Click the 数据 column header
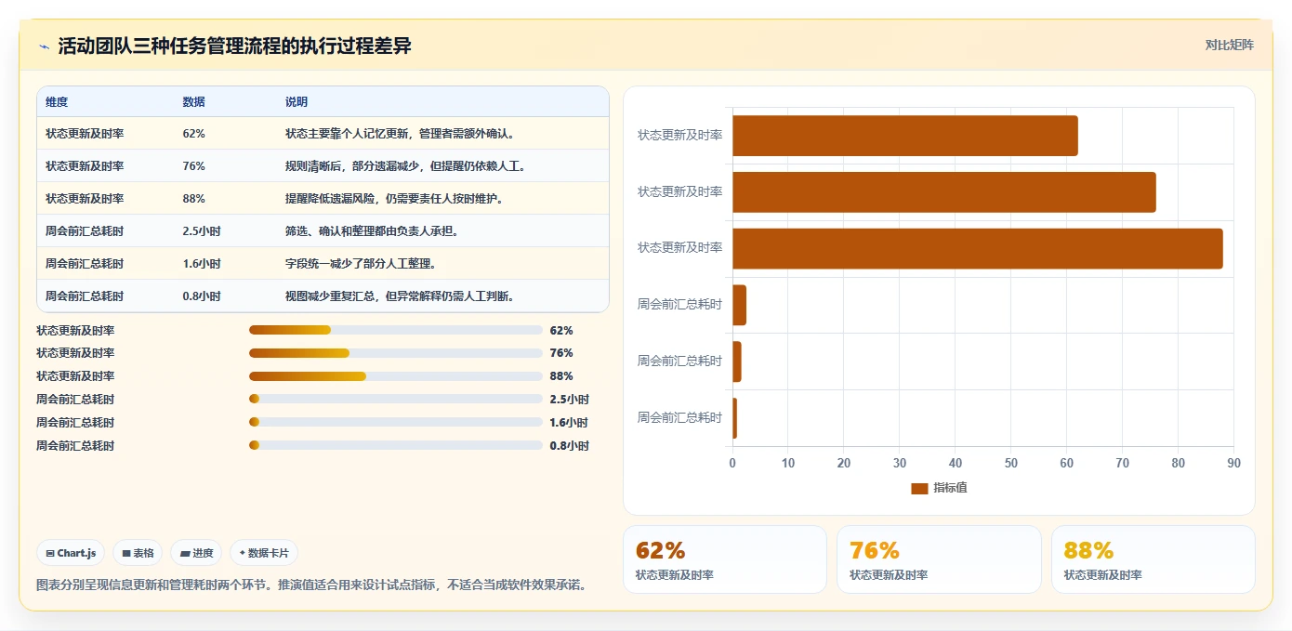1292x631 pixels. tap(193, 102)
